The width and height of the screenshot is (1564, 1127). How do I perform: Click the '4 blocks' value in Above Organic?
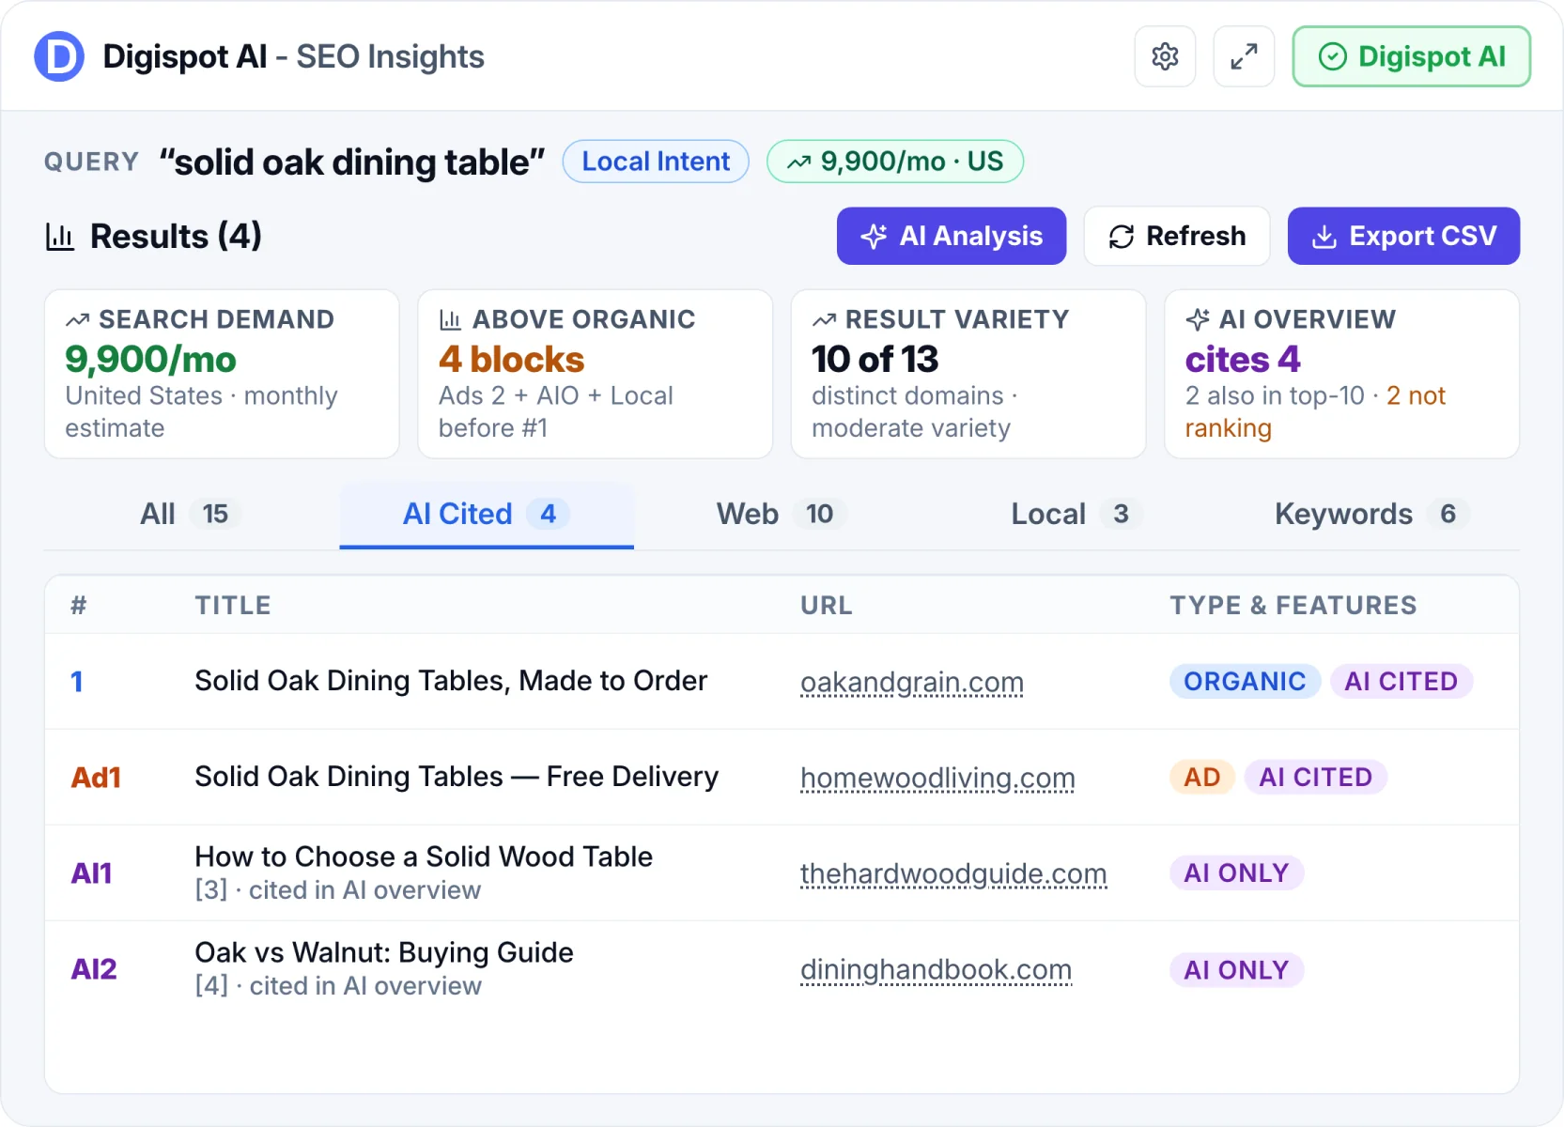512,360
